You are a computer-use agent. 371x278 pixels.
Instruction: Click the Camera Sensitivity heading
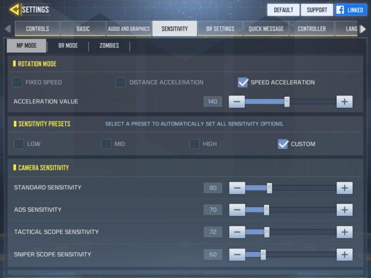(44, 168)
